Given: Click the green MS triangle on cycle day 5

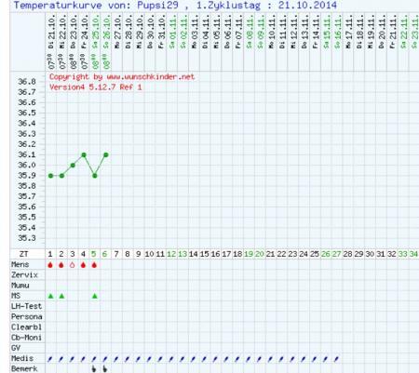Looking at the screenshot, I should (x=95, y=296).
